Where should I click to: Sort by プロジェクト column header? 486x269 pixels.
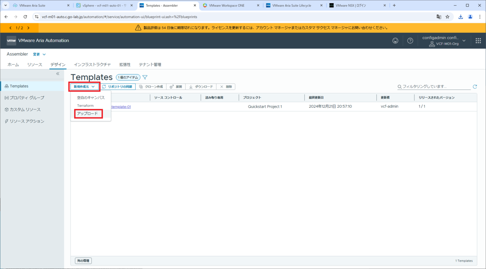252,98
